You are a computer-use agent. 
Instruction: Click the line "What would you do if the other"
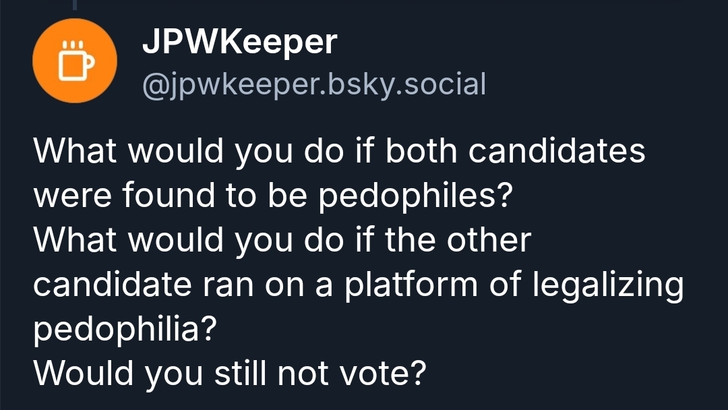pos(282,240)
